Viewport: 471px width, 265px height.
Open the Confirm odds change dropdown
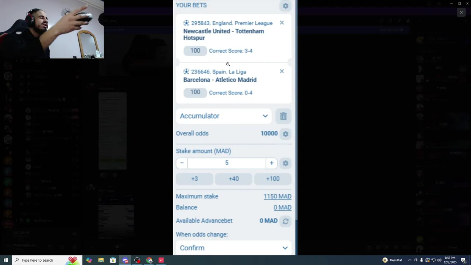pyautogui.click(x=234, y=248)
